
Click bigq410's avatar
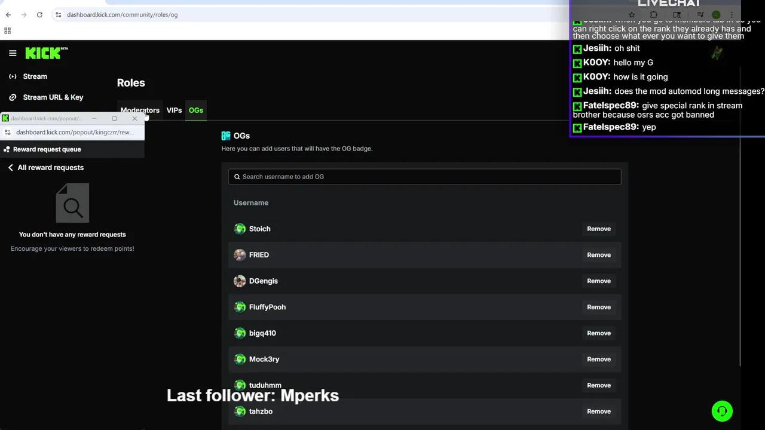coord(240,333)
